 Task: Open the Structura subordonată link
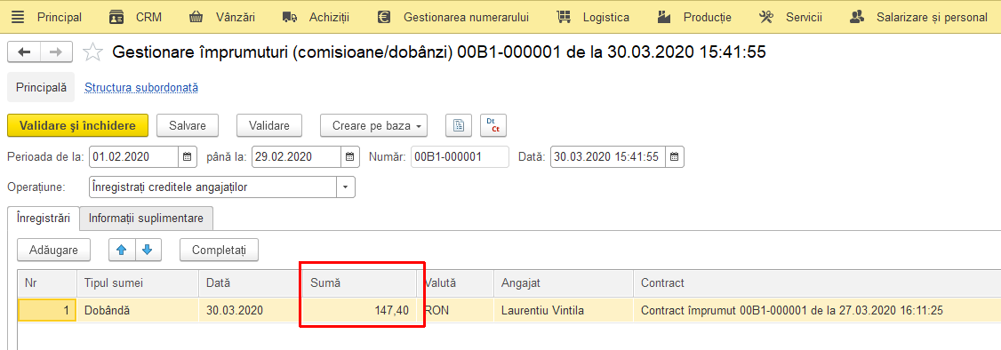click(141, 87)
